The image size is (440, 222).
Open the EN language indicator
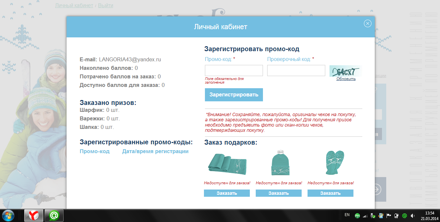pyautogui.click(x=347, y=215)
